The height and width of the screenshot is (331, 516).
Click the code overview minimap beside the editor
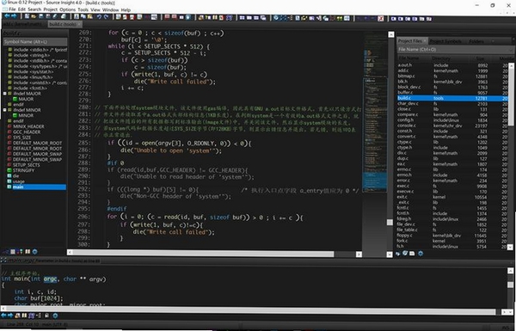[x=375, y=112]
